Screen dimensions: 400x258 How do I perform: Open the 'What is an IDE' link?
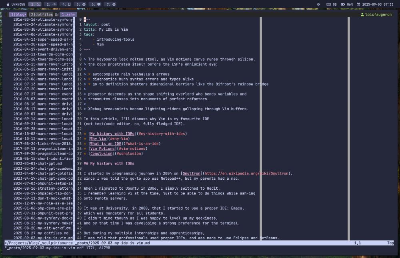(x=106, y=144)
